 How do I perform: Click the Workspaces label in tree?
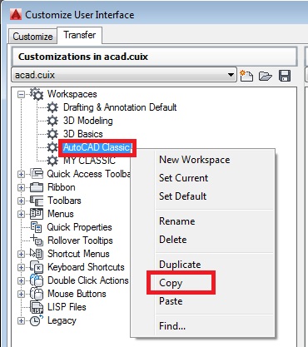tap(72, 94)
